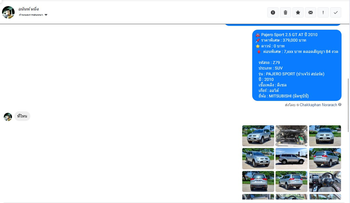
Task: Open engine bay photo thumbnail
Action: pos(291,136)
